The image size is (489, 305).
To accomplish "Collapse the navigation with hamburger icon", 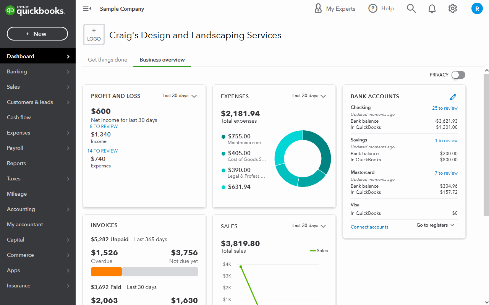I will (87, 8).
